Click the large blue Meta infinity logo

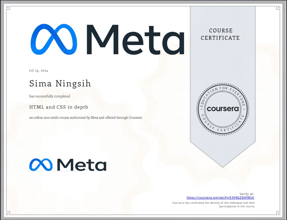54,39
